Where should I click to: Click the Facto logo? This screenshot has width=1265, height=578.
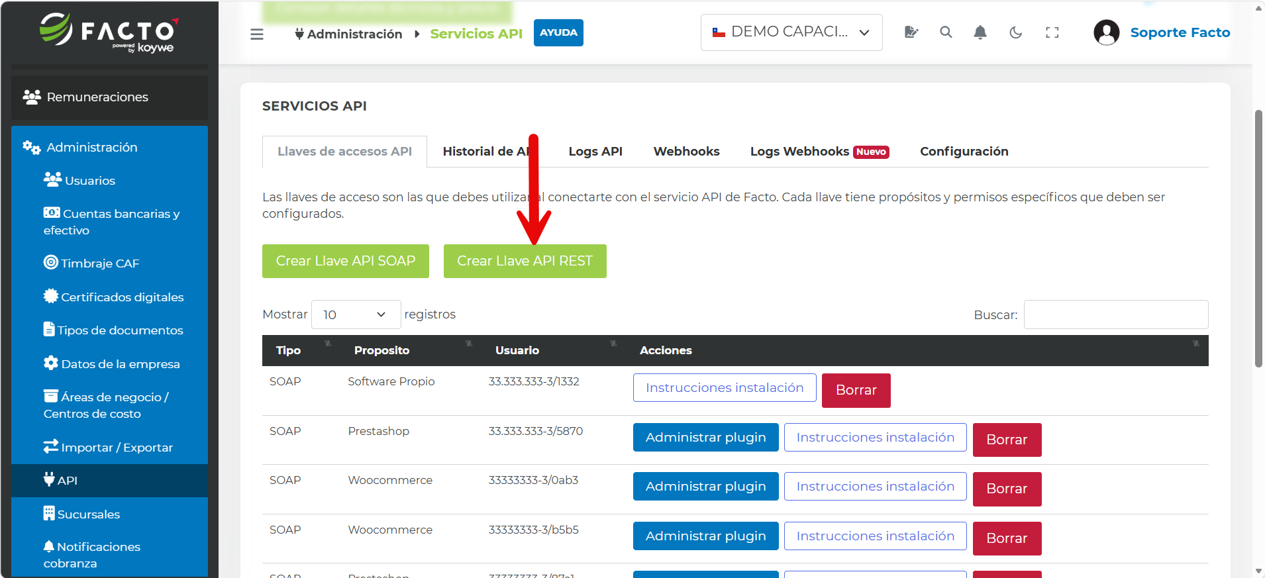[x=109, y=32]
